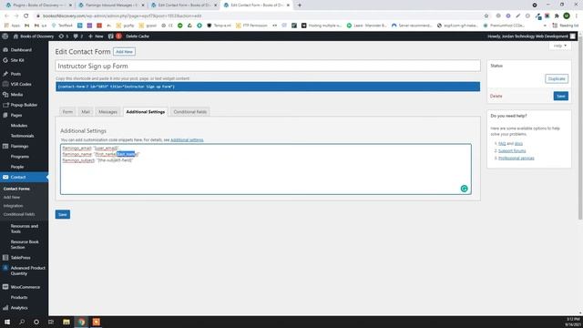Open Posts from the admin sidebar
The height and width of the screenshot is (328, 583).
[x=15, y=74]
